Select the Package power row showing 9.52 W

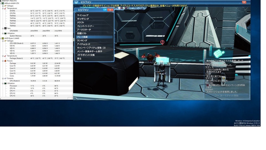pyautogui.click(x=37, y=63)
